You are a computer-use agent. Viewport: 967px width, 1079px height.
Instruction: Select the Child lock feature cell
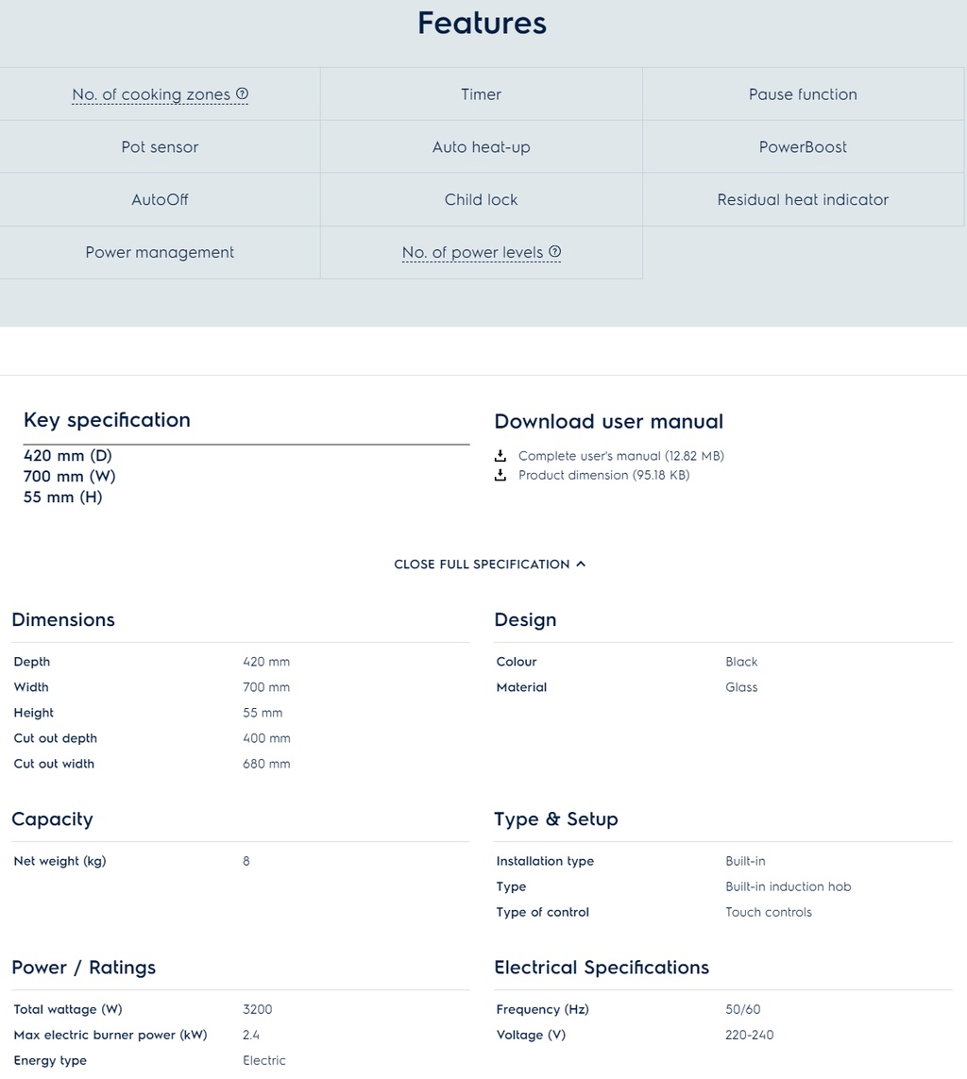(482, 200)
